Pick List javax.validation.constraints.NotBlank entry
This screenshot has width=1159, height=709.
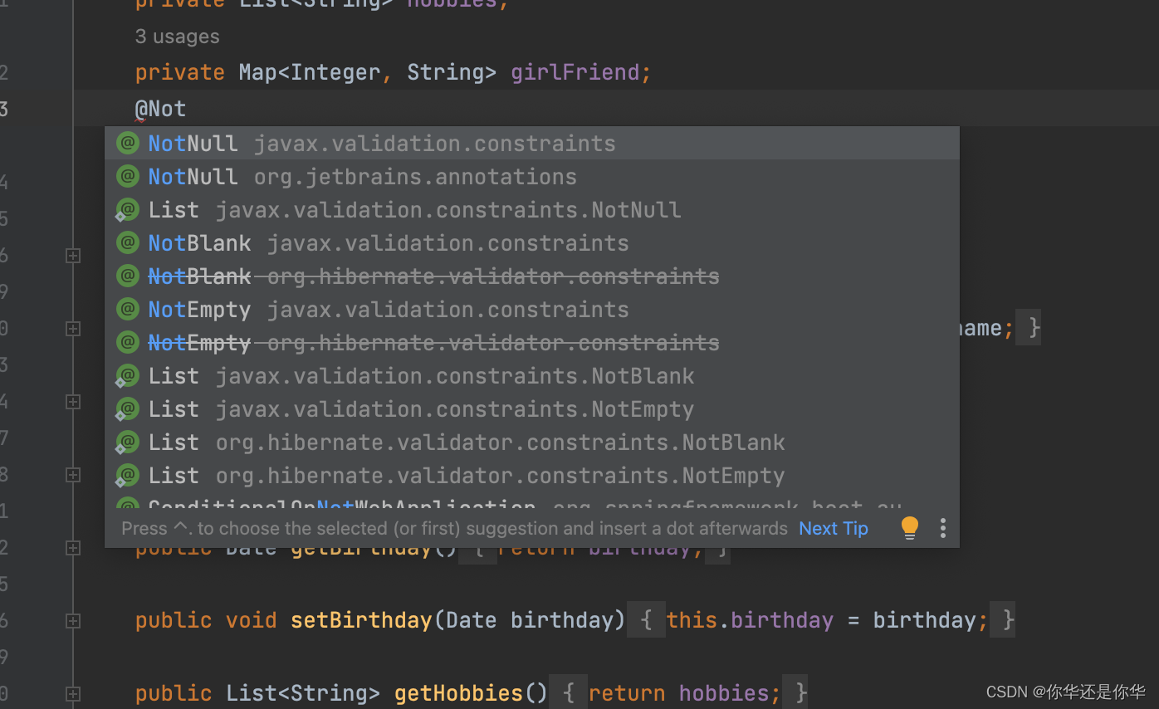coord(531,376)
